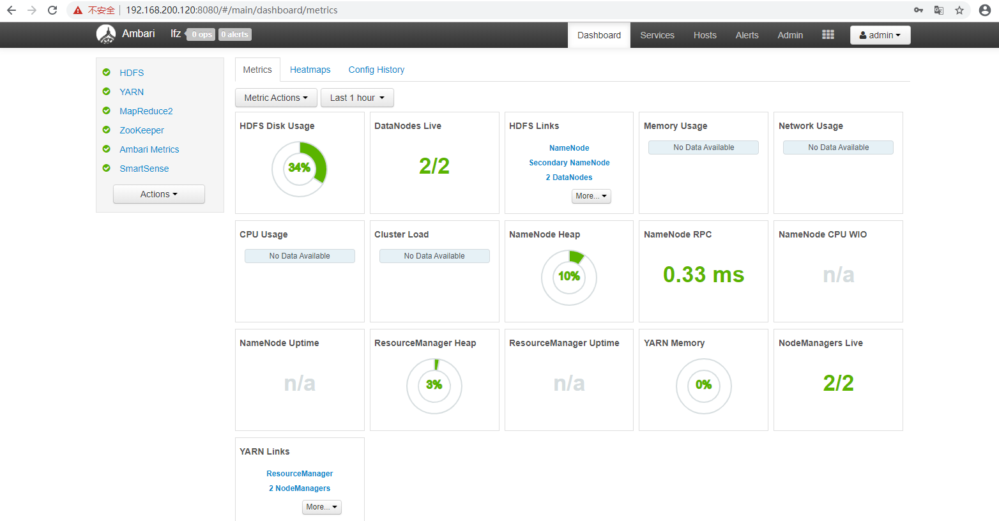Click the browser back arrow
Viewport: 999px width, 521px height.
[11, 10]
